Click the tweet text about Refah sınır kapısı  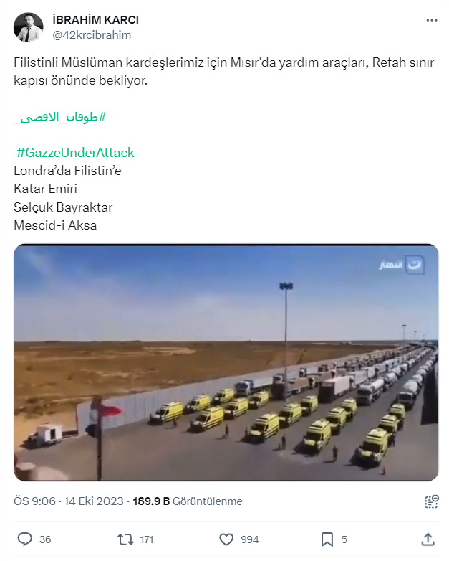click(224, 71)
